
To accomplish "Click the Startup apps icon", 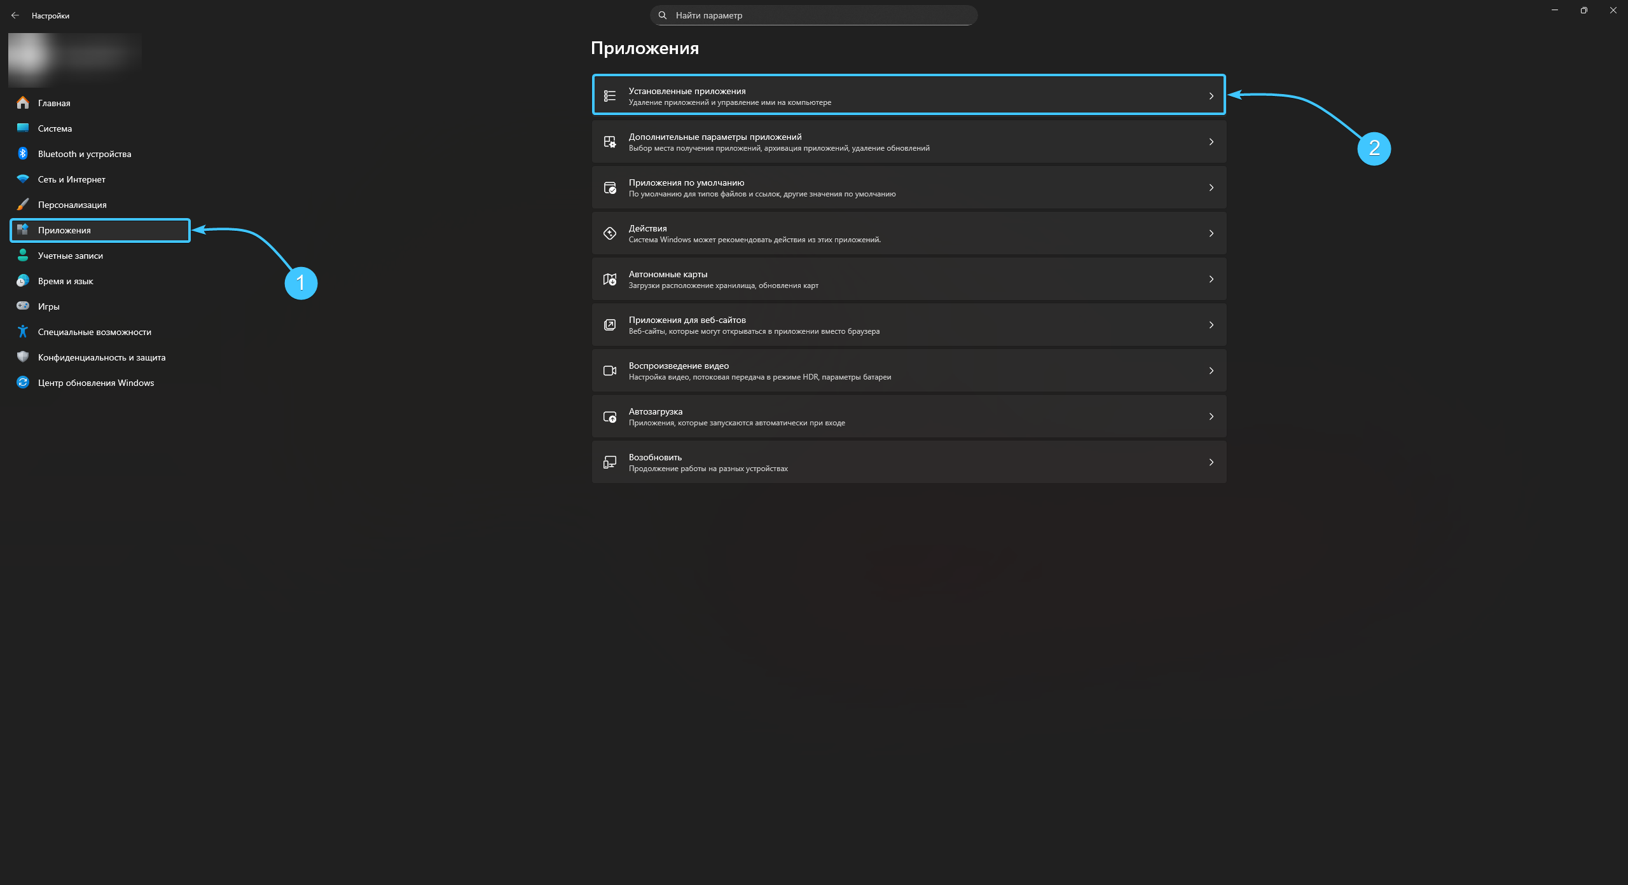I will [609, 416].
